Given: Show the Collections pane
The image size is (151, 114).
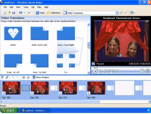Looking at the screenshot, I should [54, 13].
